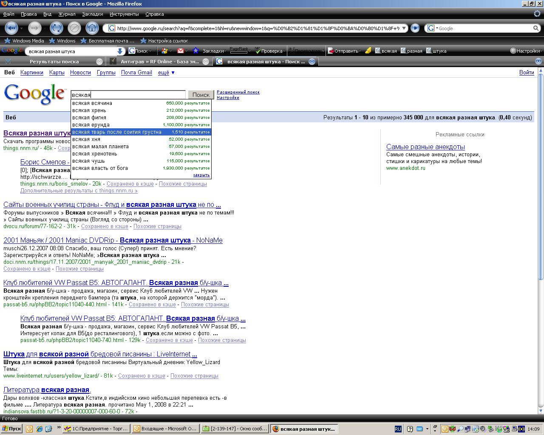Open the Windows Media bookmark
This screenshot has width=544, height=435.
(x=24, y=41)
